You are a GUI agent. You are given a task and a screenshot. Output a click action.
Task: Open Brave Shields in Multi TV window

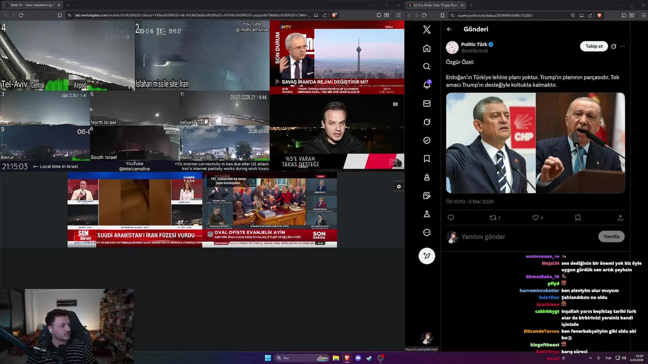point(334,15)
